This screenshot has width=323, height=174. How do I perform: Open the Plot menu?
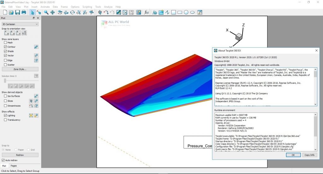click(26, 7)
